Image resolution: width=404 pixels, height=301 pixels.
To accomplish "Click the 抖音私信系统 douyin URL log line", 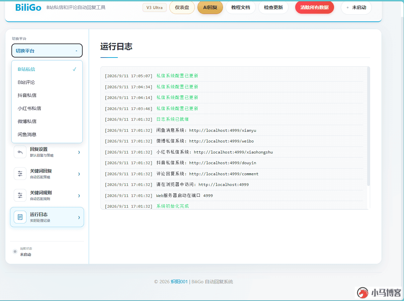I will point(234,163).
